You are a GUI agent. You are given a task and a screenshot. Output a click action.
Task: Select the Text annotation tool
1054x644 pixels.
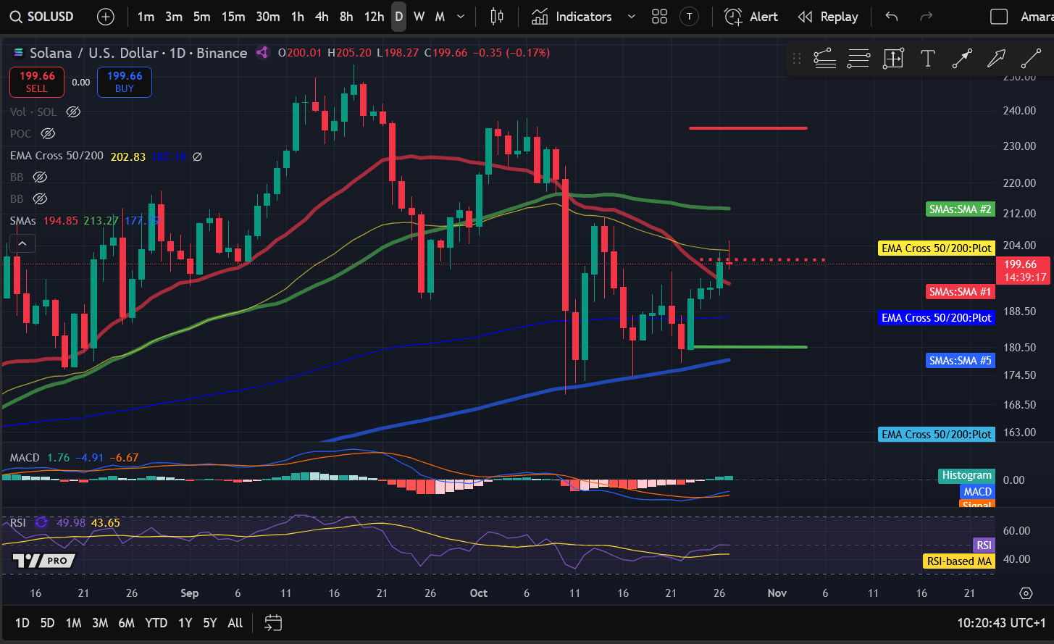click(x=927, y=58)
